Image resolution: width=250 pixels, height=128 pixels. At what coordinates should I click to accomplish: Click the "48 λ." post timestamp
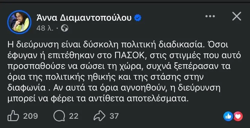pyautogui.click(x=45, y=28)
